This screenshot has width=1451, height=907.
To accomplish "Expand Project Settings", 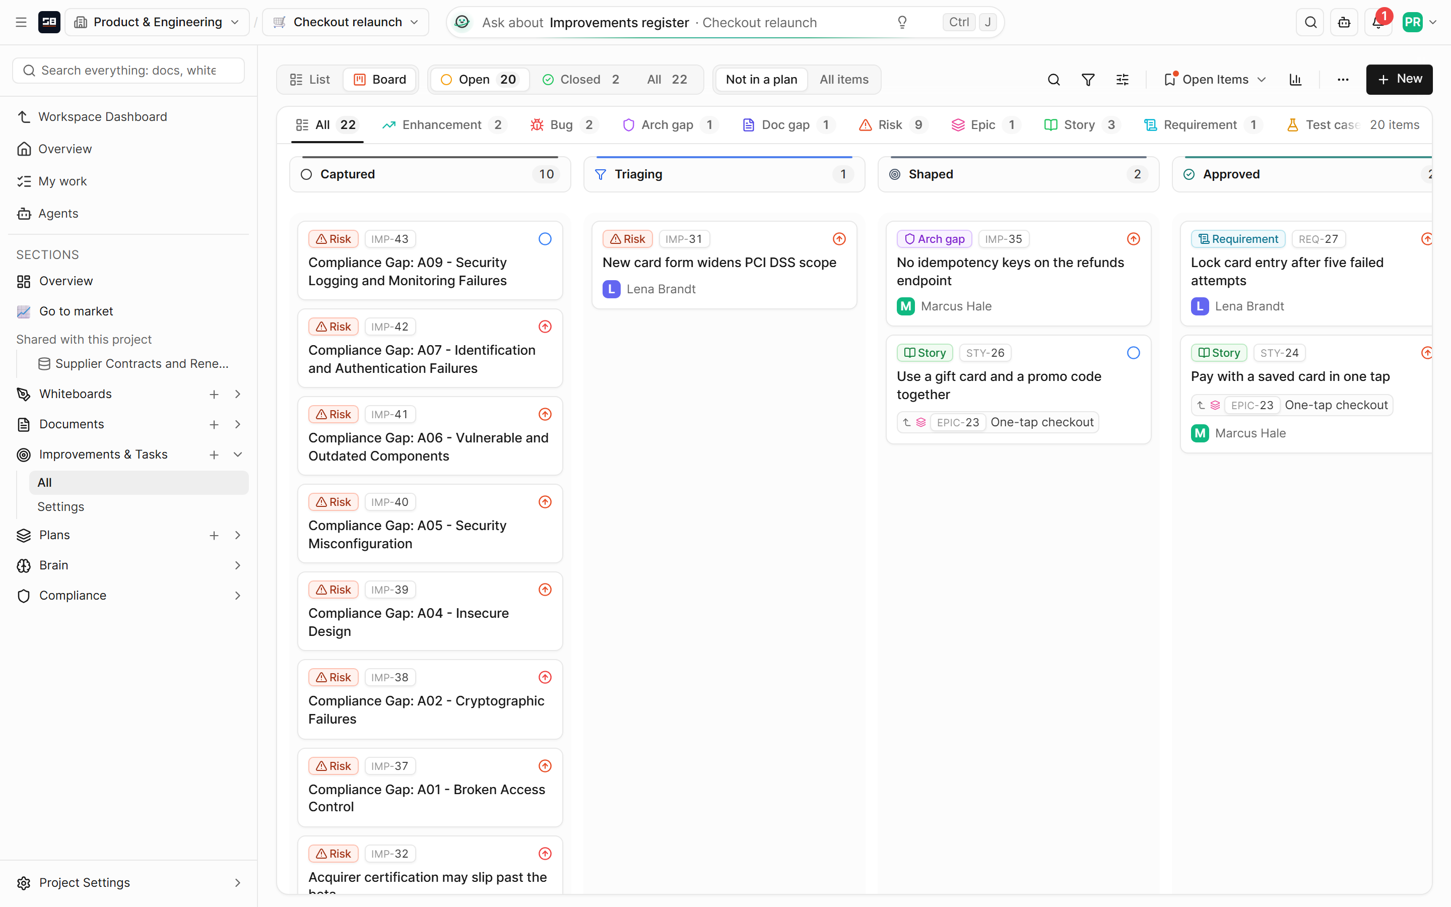I will (x=237, y=882).
